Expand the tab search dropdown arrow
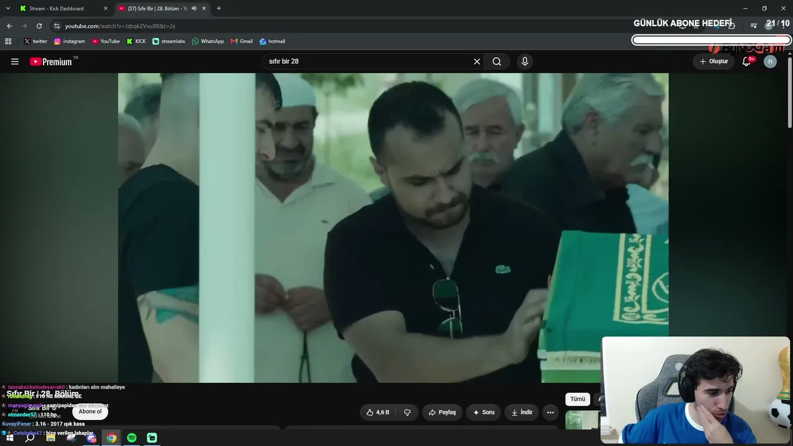This screenshot has width=793, height=446. coord(8,9)
